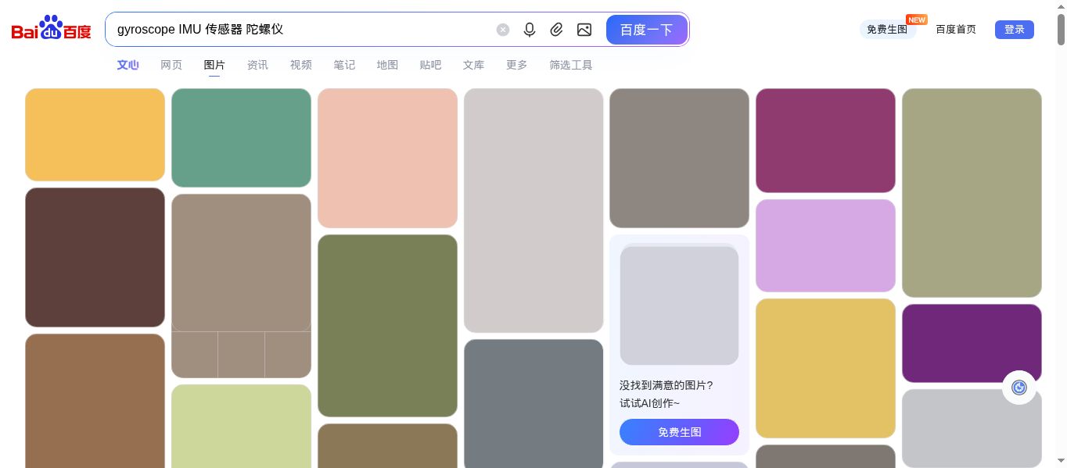The height and width of the screenshot is (468, 1067).
Task: Open the peach pink image thumbnail
Action: [x=387, y=158]
